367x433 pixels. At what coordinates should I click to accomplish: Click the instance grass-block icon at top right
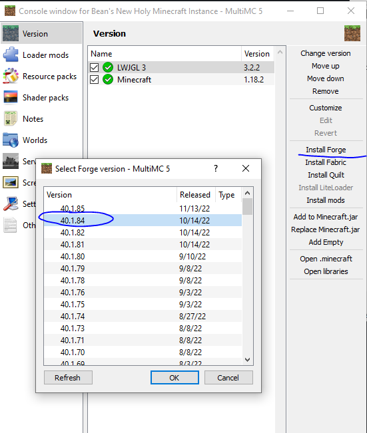(352, 33)
